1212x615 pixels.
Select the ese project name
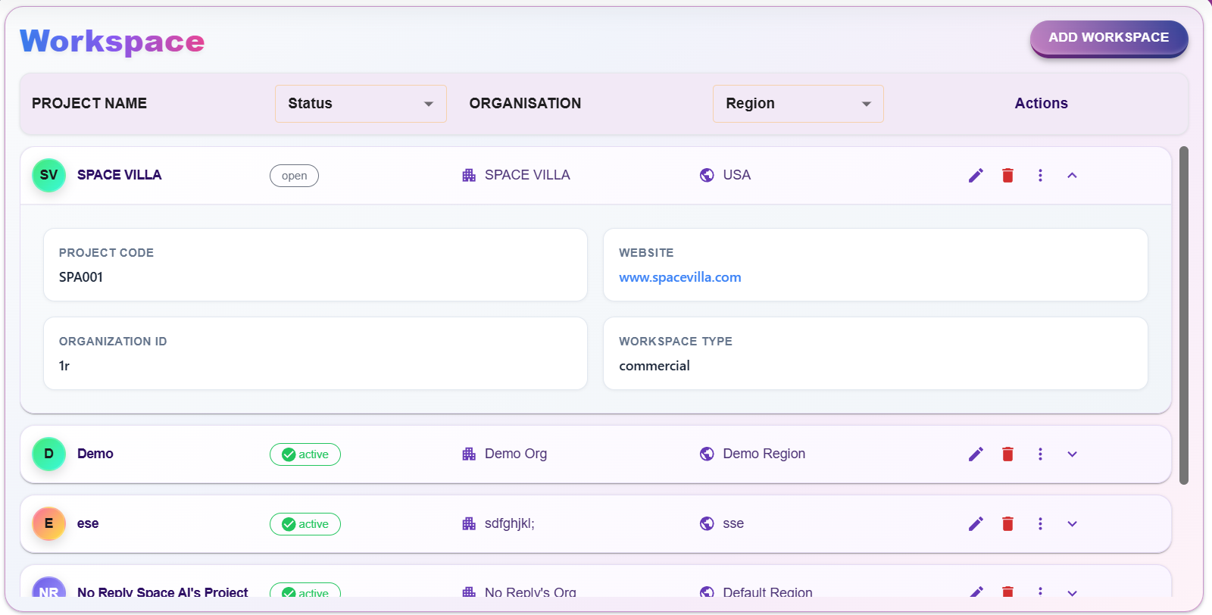pyautogui.click(x=88, y=523)
